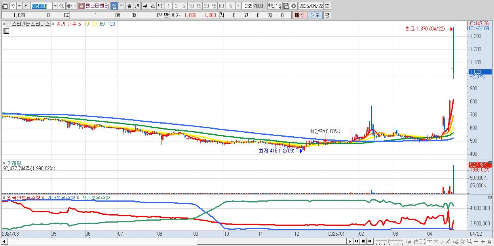Click the speaker sound icon
Viewport: 494px width, 246px height.
tap(69, 6)
